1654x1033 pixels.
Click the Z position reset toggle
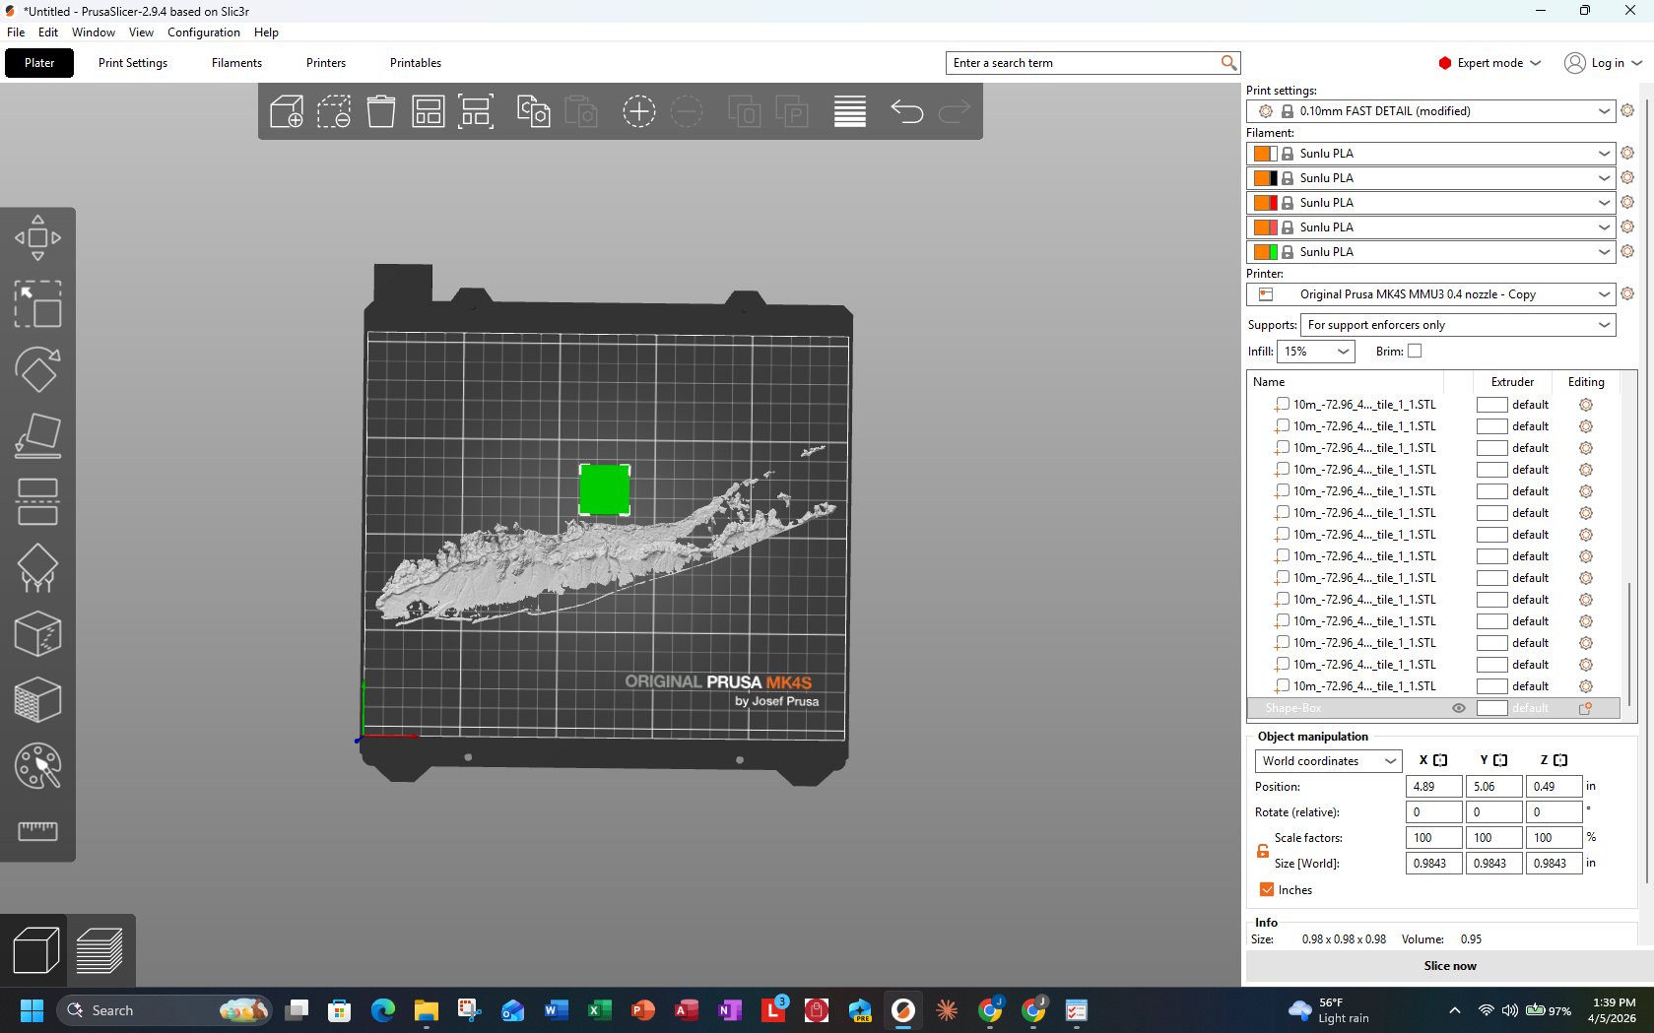1560,760
